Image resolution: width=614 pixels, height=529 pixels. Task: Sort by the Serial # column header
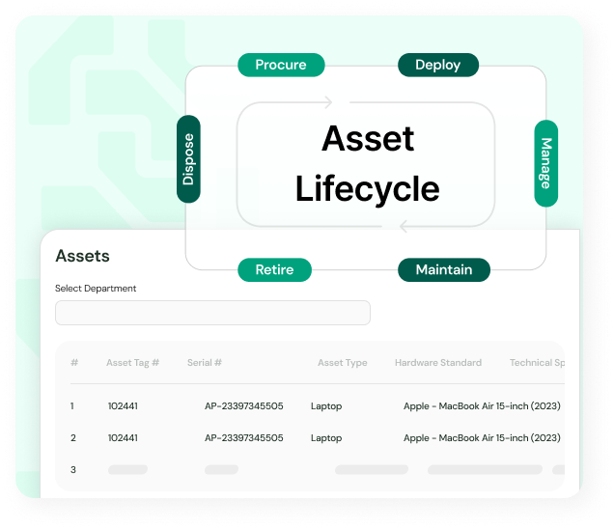[205, 363]
